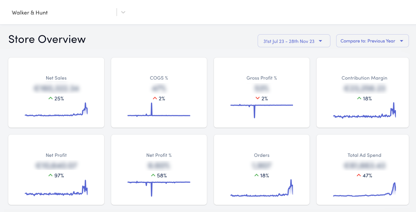Open the date range dropdown
This screenshot has width=416, height=212.
[293, 41]
